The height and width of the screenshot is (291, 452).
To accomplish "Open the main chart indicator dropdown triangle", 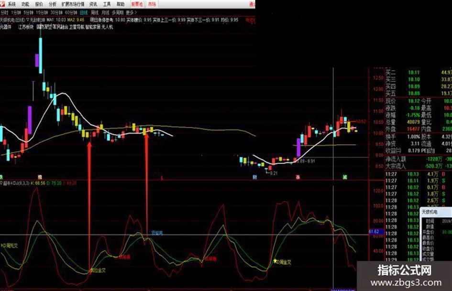I will (28, 20).
